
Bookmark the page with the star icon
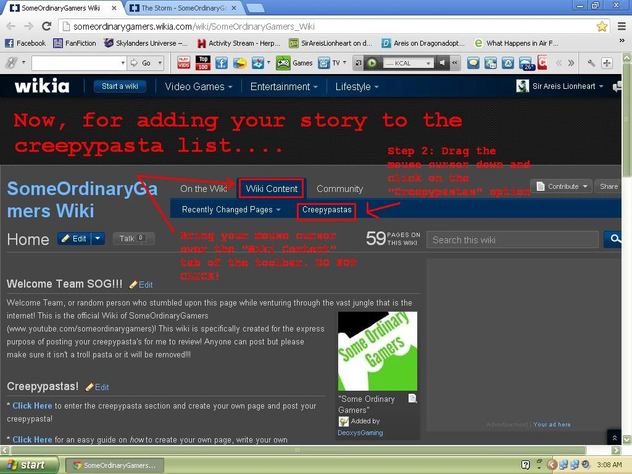coord(602,26)
